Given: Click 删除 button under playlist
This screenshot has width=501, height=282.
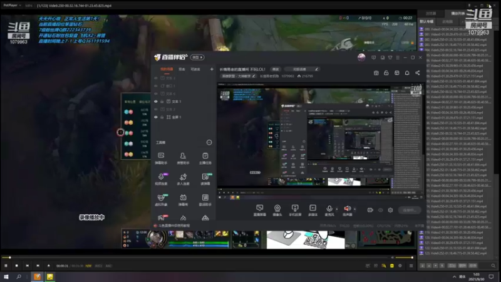Looking at the screenshot, I should point(462,266).
